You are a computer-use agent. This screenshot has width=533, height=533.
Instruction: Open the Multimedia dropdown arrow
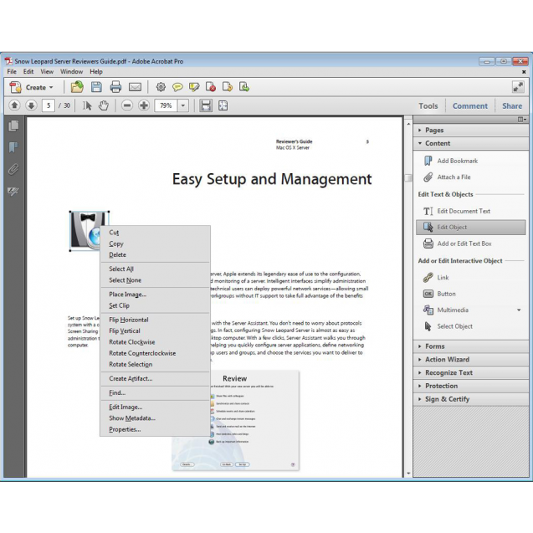pos(518,310)
